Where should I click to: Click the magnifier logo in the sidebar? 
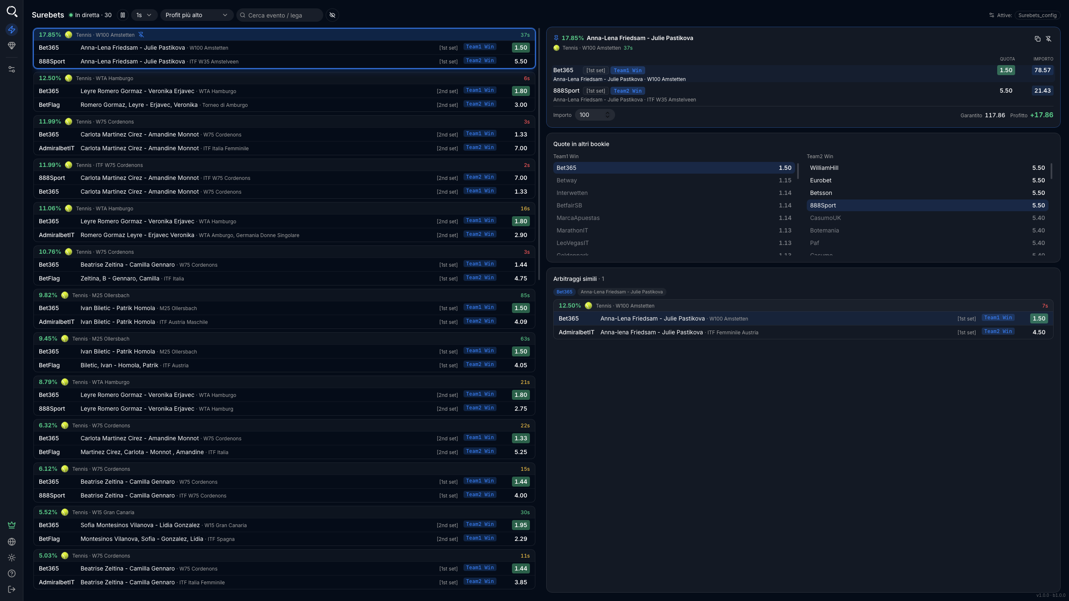pos(12,11)
